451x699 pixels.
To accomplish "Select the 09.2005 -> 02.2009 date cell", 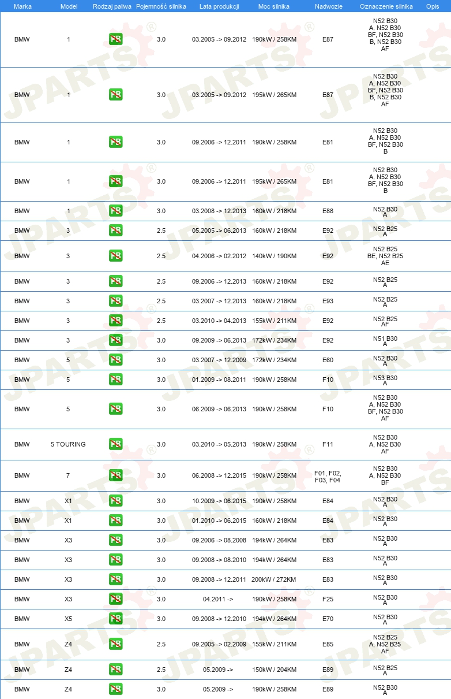I will 219,644.
